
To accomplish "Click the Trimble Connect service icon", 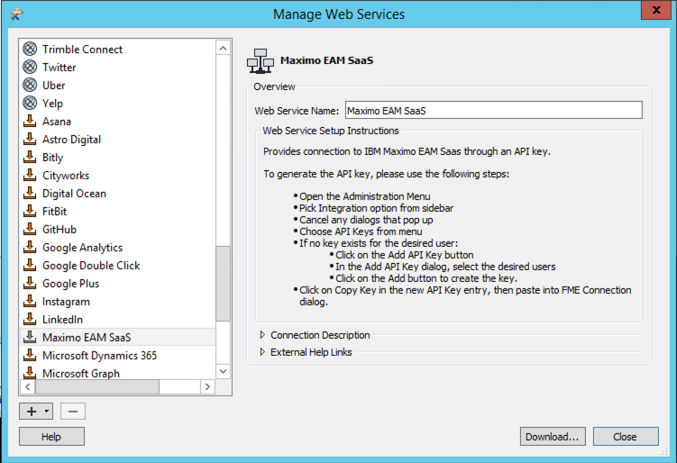I will 30,50.
